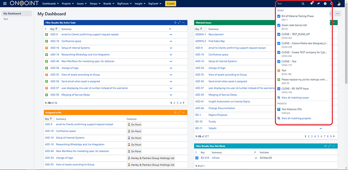Open the Dashboards dropdown menu
The image size is (348, 170).
pyautogui.click(x=50, y=4)
